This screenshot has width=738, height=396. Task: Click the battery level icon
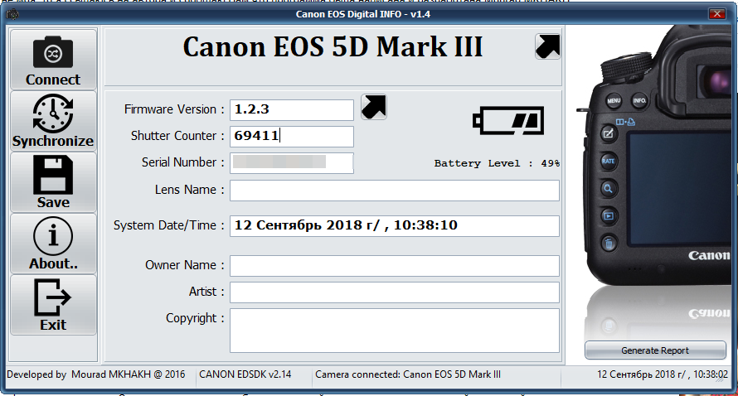pos(508,120)
